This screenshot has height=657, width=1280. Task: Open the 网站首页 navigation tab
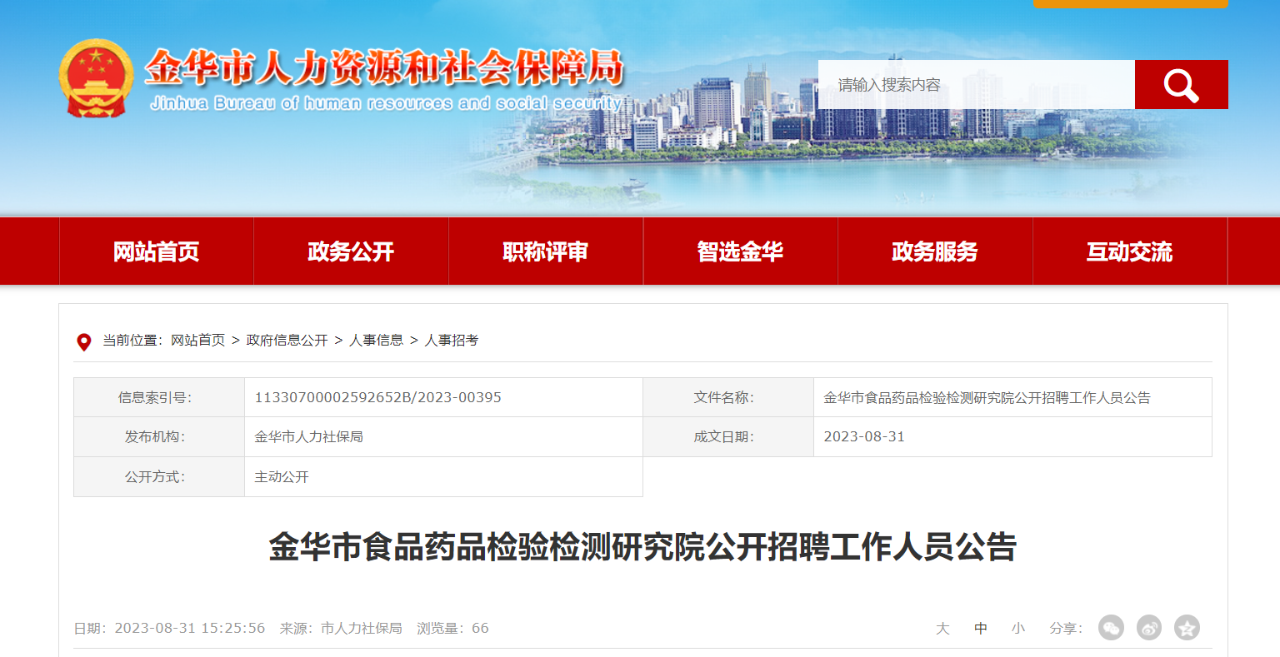click(157, 251)
